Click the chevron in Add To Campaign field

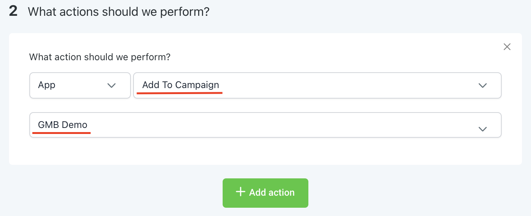tap(482, 85)
